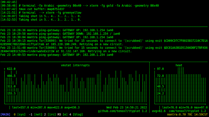Click the 466.5 axis label
The height and width of the screenshot is (117, 209).
11,76
